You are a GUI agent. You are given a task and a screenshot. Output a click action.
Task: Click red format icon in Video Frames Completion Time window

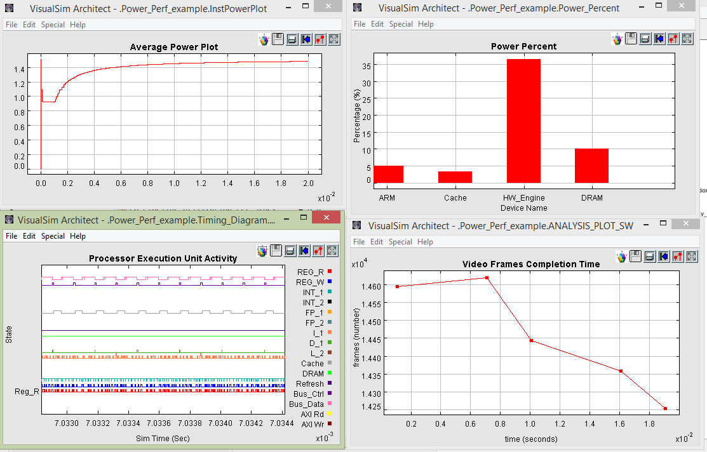pyautogui.click(x=677, y=256)
